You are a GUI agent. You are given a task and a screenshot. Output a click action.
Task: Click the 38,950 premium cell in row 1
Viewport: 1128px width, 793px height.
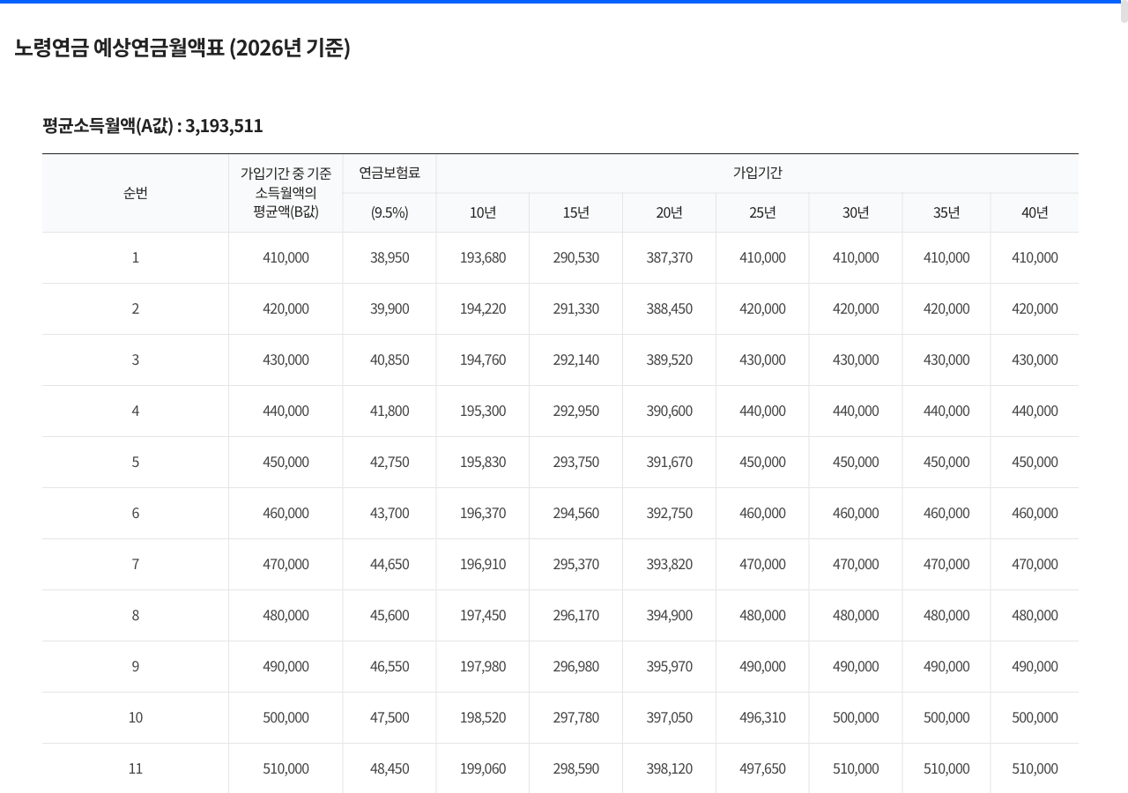coord(390,258)
